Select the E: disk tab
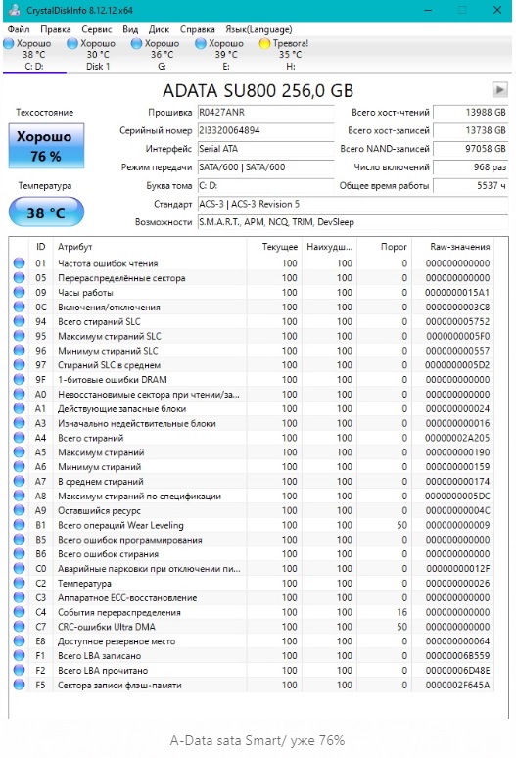Image resolution: width=516 pixels, height=758 pixels. 225,55
